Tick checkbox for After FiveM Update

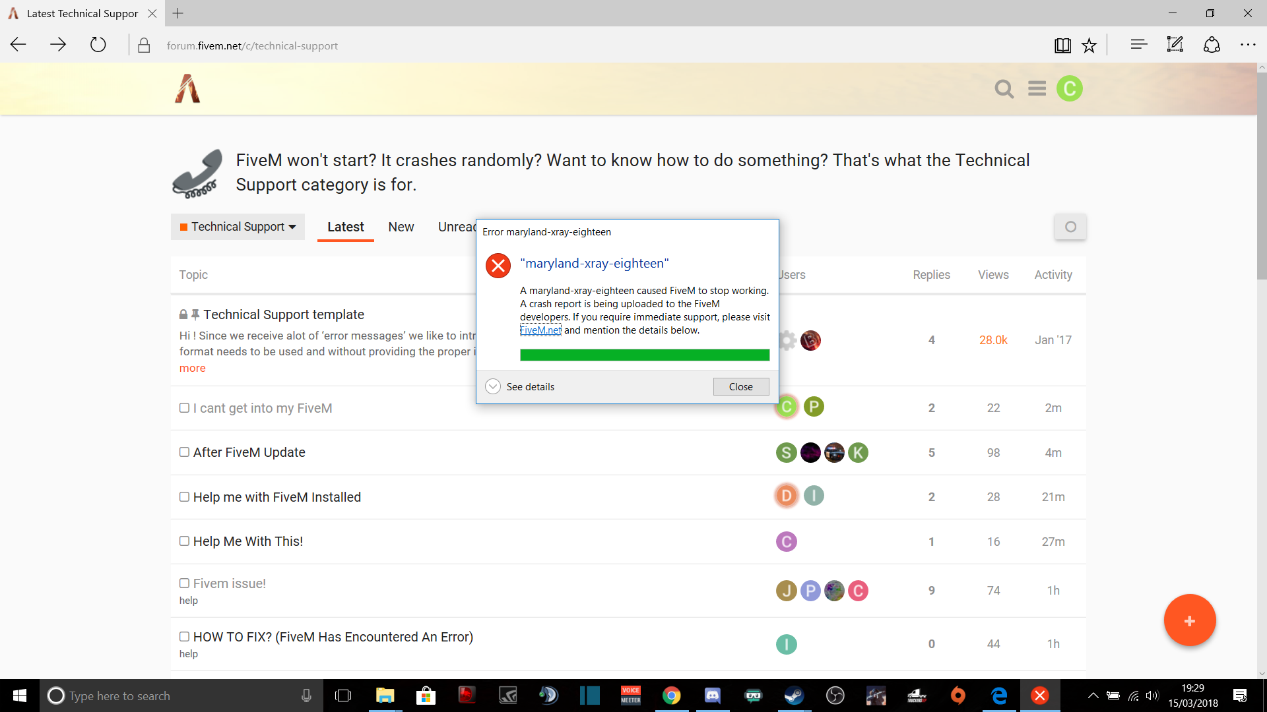click(x=184, y=452)
